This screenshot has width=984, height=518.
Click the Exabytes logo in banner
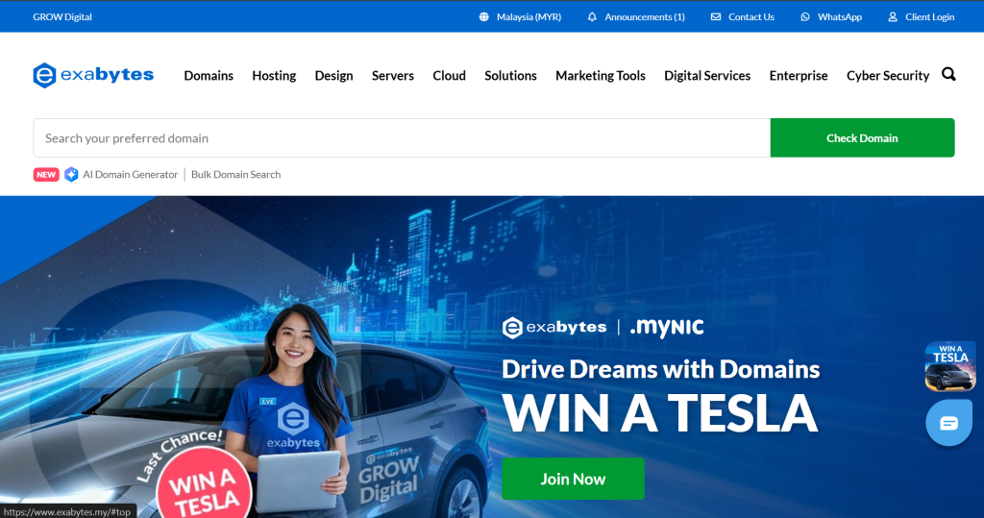(554, 327)
